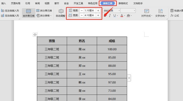The height and width of the screenshot is (101, 183).
Task: Click the score cell 100.00
Action: pos(112,49)
